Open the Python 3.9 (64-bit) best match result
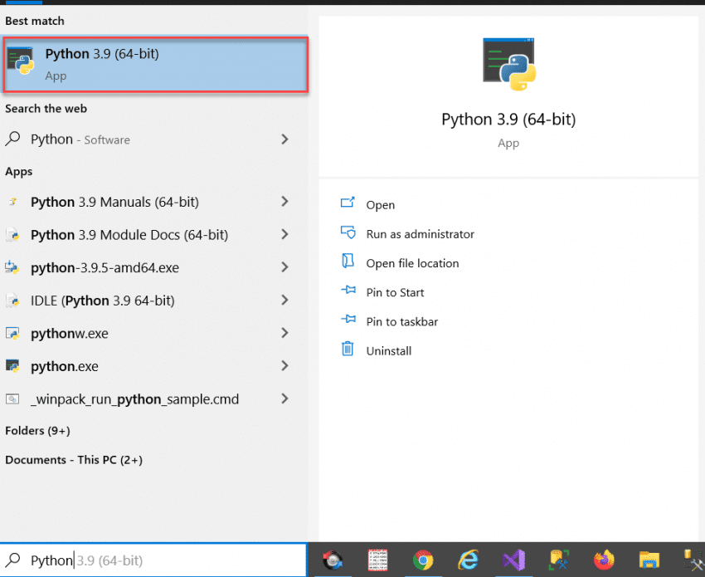Screen dimensions: 705x577 tap(156, 65)
